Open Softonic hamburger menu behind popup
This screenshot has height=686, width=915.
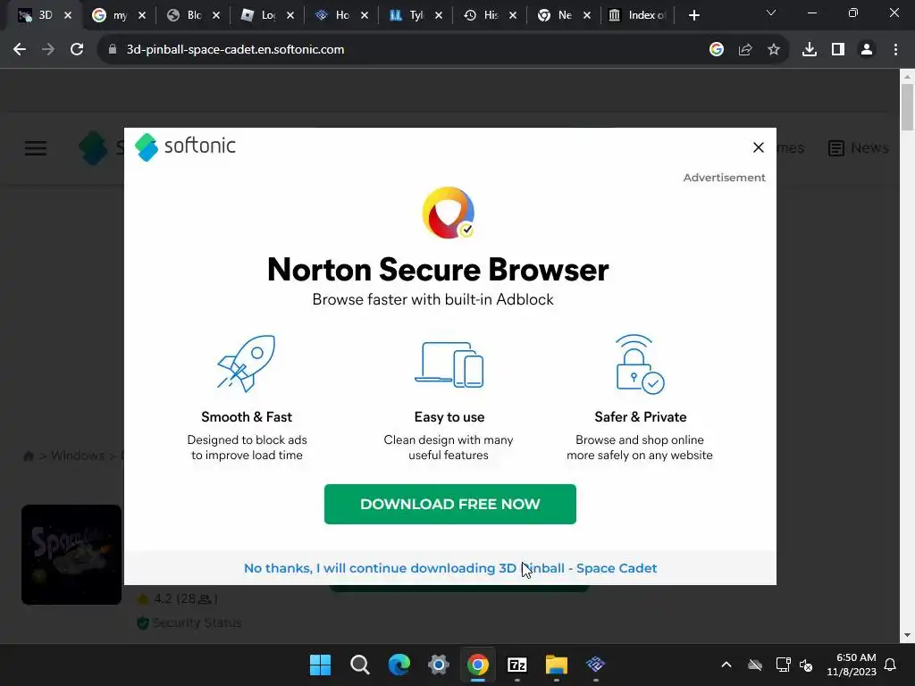pyautogui.click(x=36, y=148)
